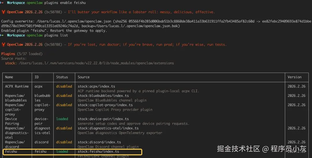
Task: Click the 'loaded' status for Device Pairing
Action: pyautogui.click(x=62, y=119)
